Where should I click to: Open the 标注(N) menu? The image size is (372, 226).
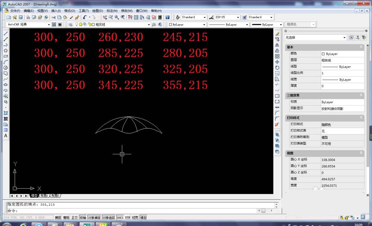(112, 11)
